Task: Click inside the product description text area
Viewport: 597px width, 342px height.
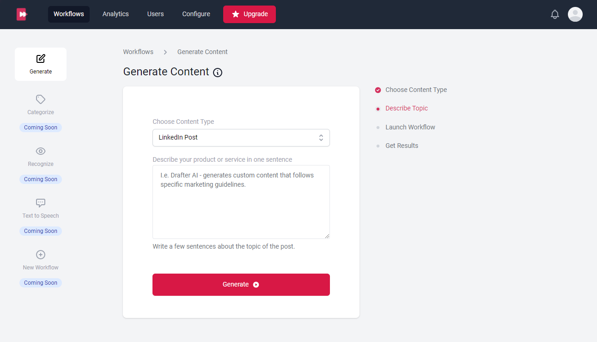Action: 241,202
